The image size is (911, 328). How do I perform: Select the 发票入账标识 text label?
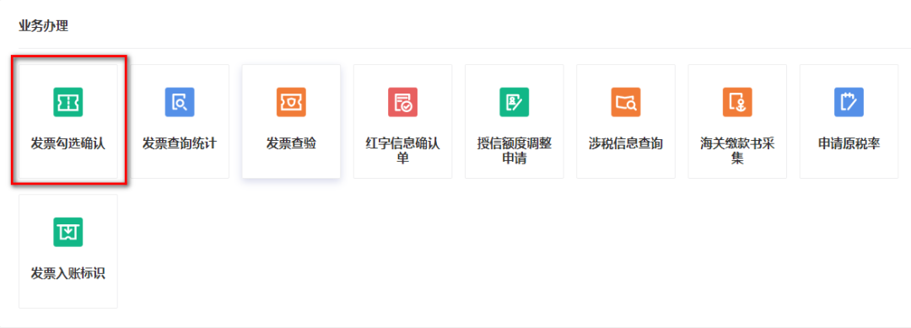point(68,273)
